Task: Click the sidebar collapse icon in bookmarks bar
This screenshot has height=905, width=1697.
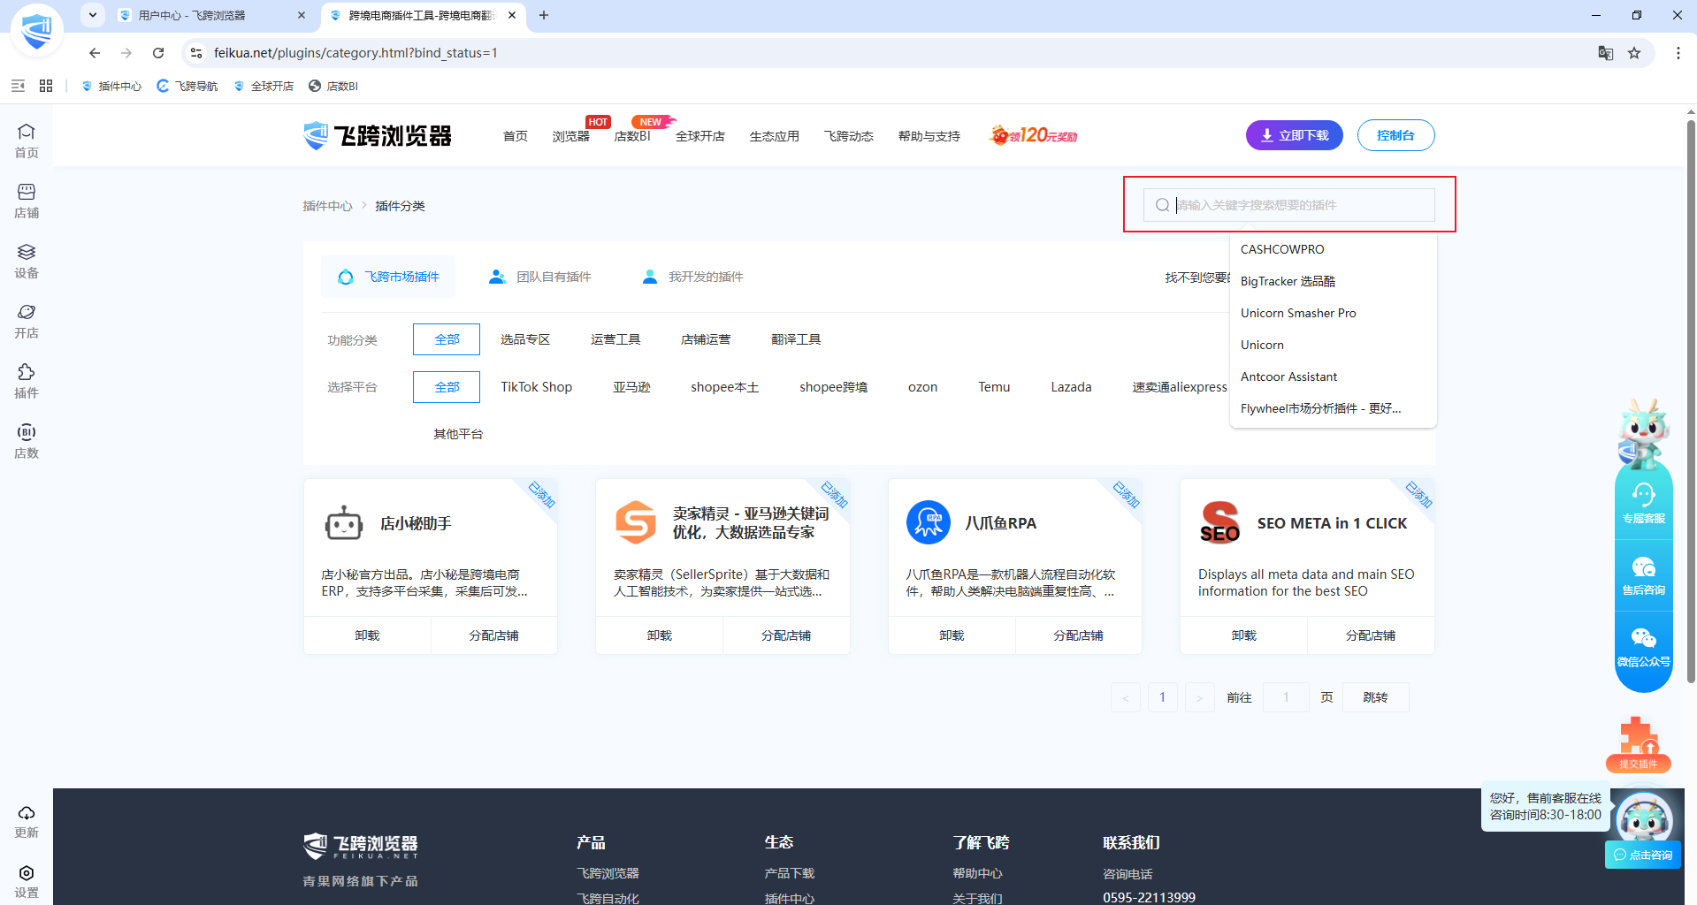Action: [x=18, y=86]
